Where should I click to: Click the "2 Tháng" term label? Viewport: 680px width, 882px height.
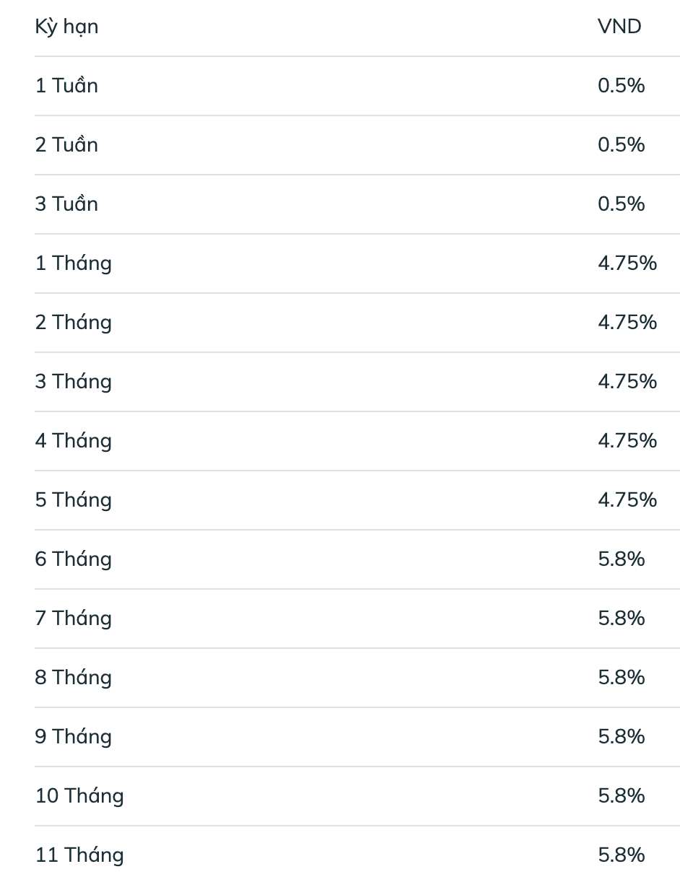pos(74,323)
